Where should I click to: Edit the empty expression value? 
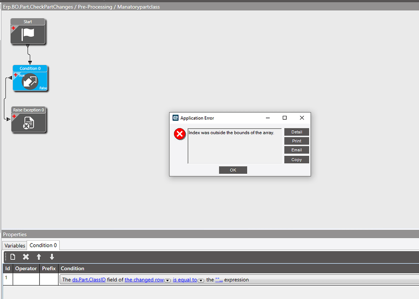coord(219,279)
